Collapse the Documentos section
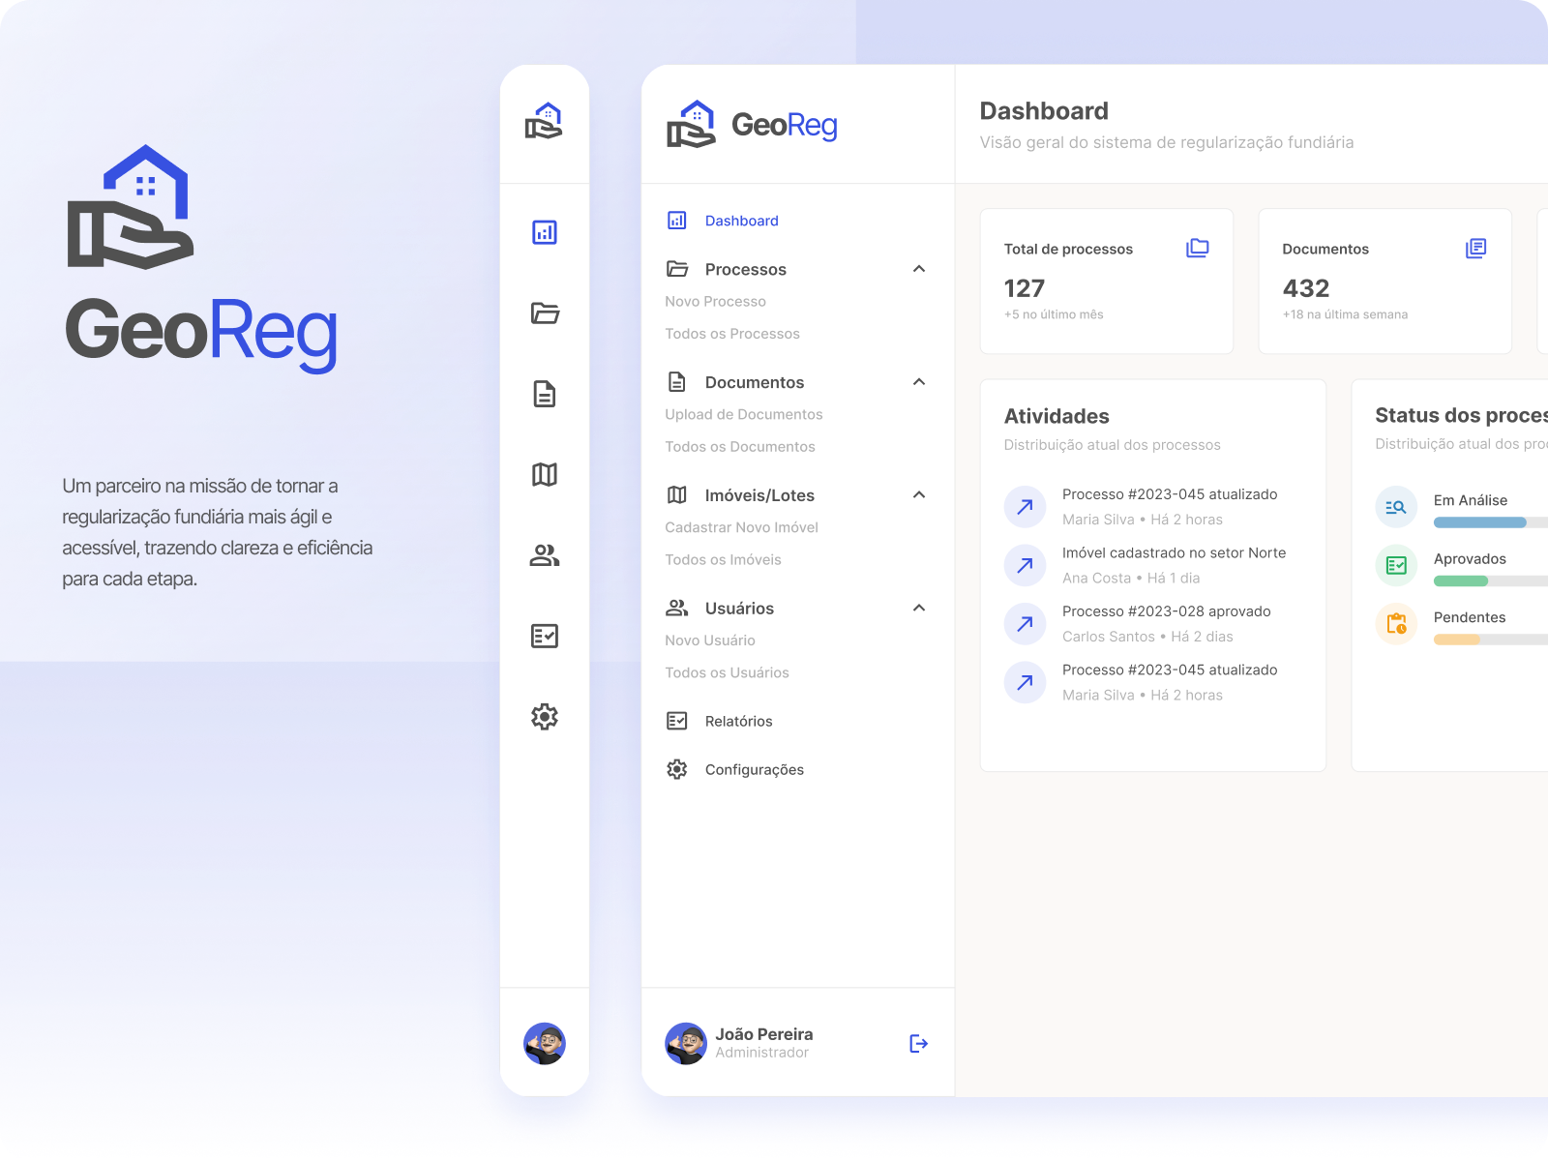The width and height of the screenshot is (1548, 1161). (x=919, y=382)
